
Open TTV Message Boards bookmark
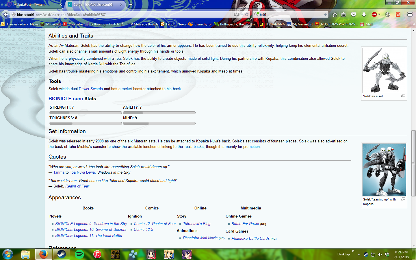coord(140,24)
